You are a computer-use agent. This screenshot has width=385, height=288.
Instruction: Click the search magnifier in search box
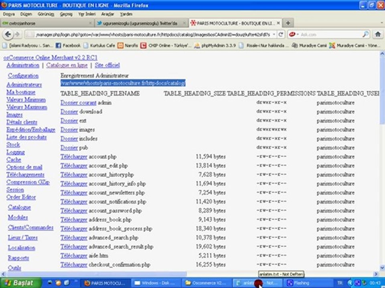point(366,34)
